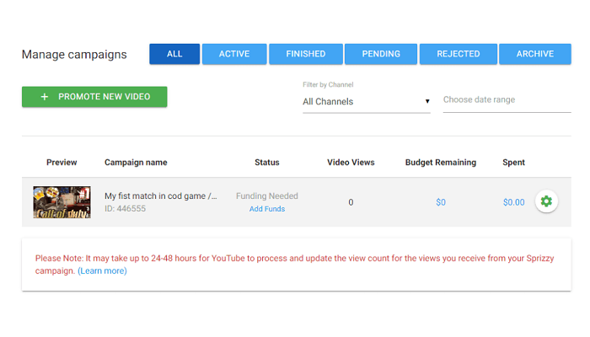Click the PROMOTE NEW VIDEO button
590x337 pixels.
point(94,97)
